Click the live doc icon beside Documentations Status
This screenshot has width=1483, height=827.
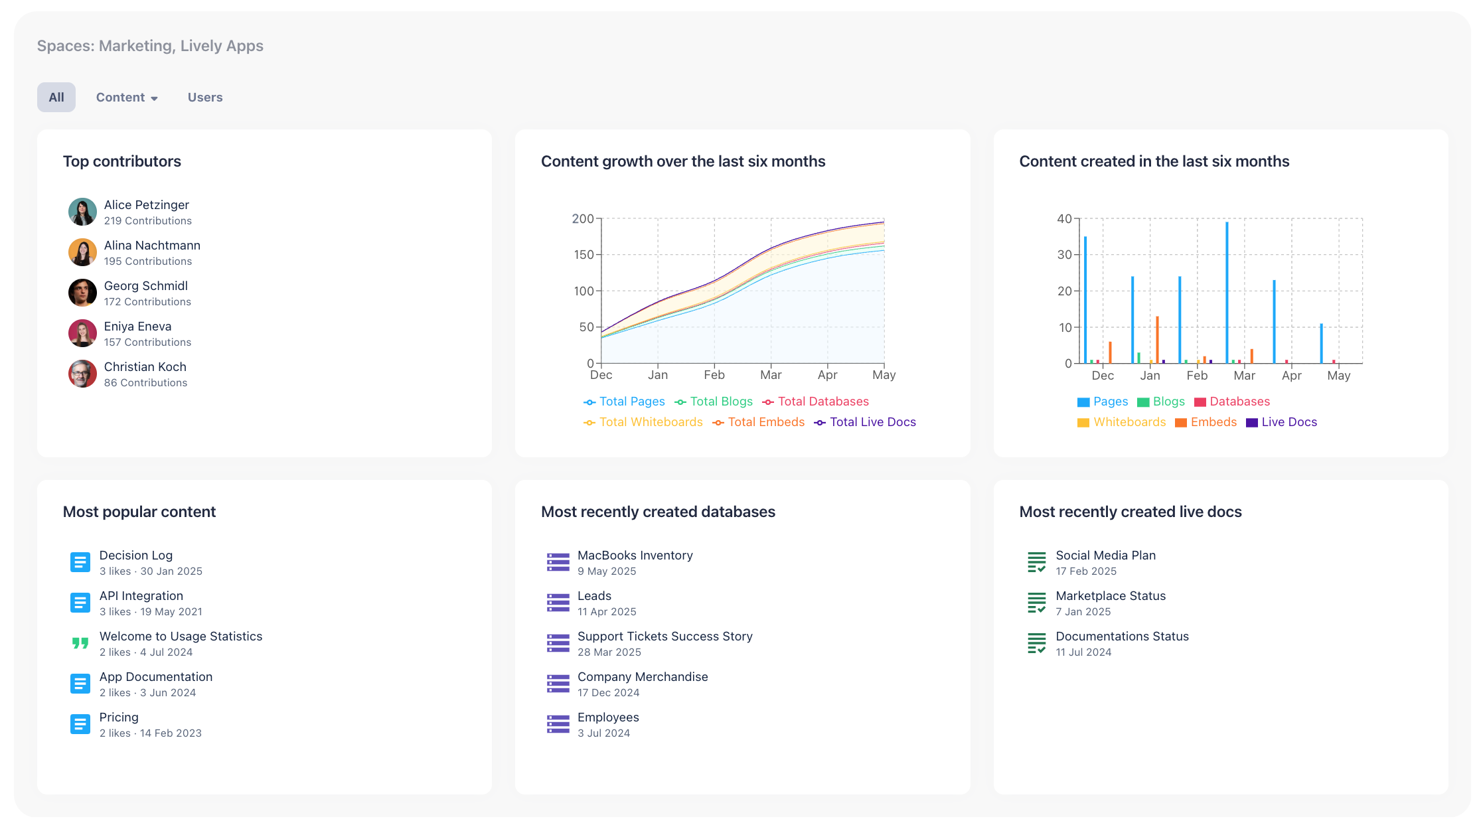1036,642
